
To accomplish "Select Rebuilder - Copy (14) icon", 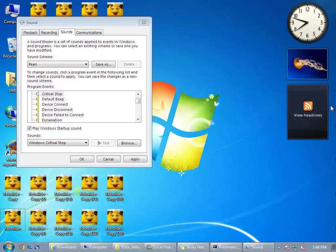I will coord(64,188).
